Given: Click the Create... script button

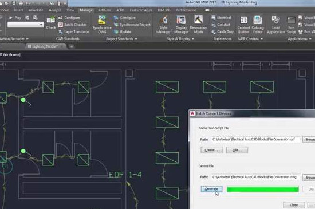Looking at the screenshot, I should [x=211, y=150].
